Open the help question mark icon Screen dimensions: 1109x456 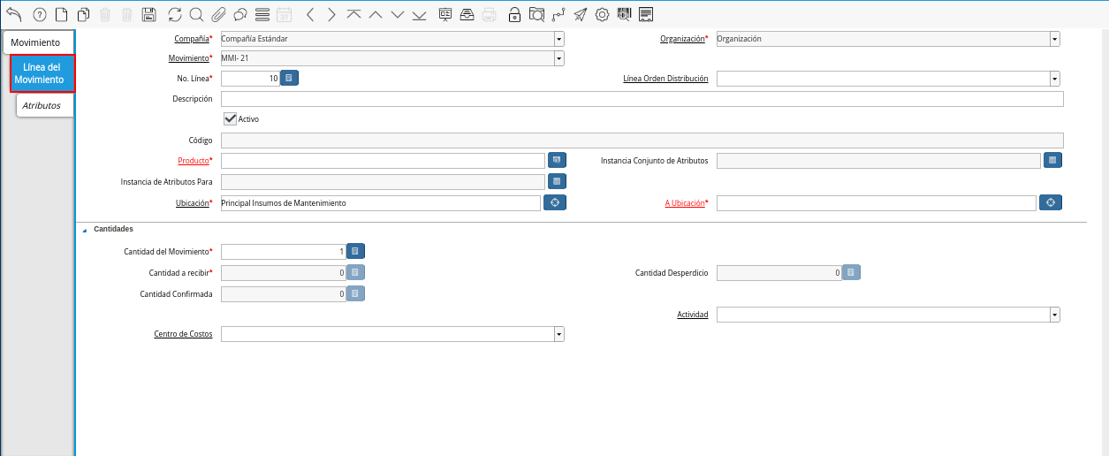39,14
